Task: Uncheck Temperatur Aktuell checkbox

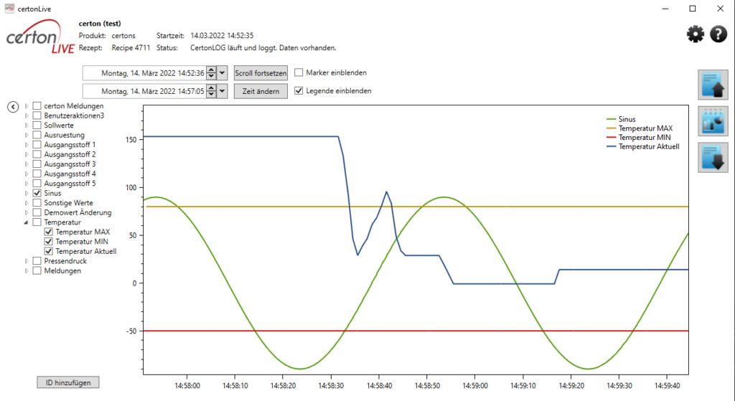Action: point(48,252)
